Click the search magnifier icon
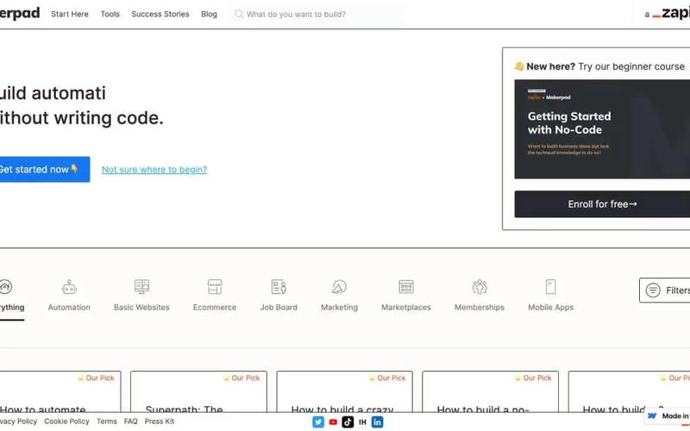This screenshot has width=690, height=431. pyautogui.click(x=239, y=14)
